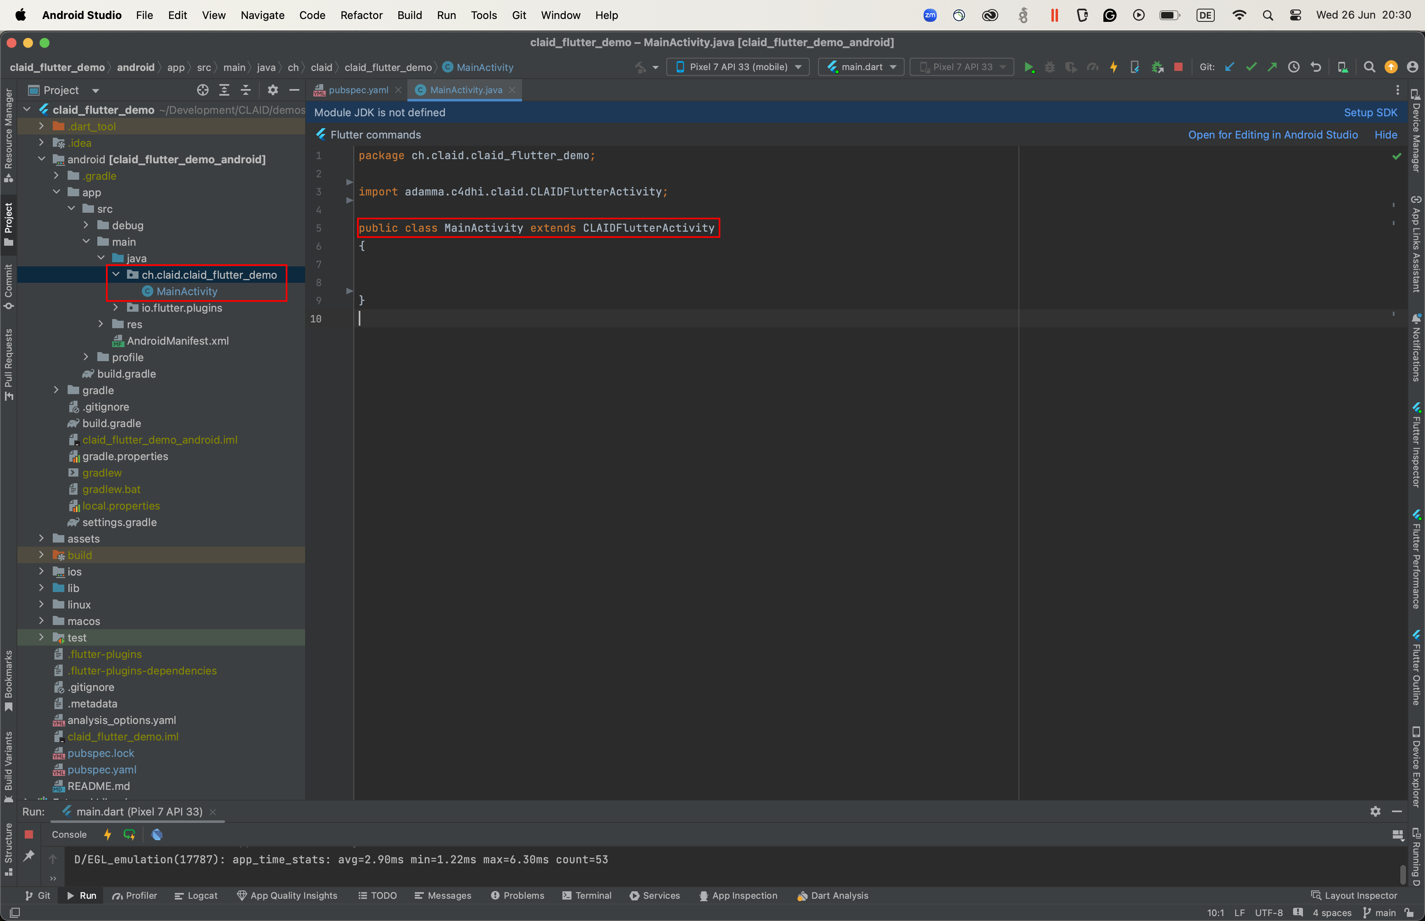This screenshot has width=1425, height=921.
Task: Open Dart Analysis tool tab
Action: point(832,895)
